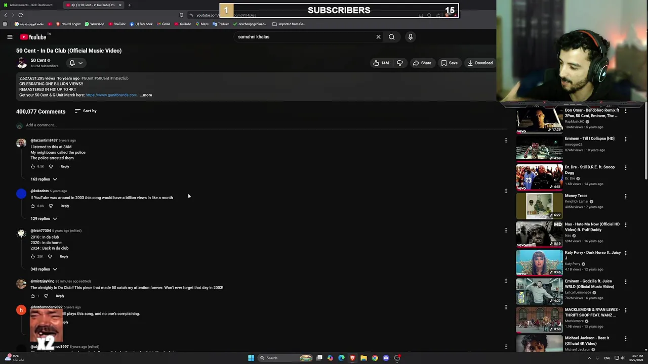
Task: Close the 50 Cent In Da Club tab
Action: click(x=120, y=5)
